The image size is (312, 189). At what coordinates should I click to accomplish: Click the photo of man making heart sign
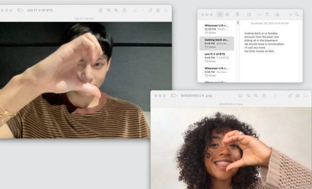[x=86, y=80]
